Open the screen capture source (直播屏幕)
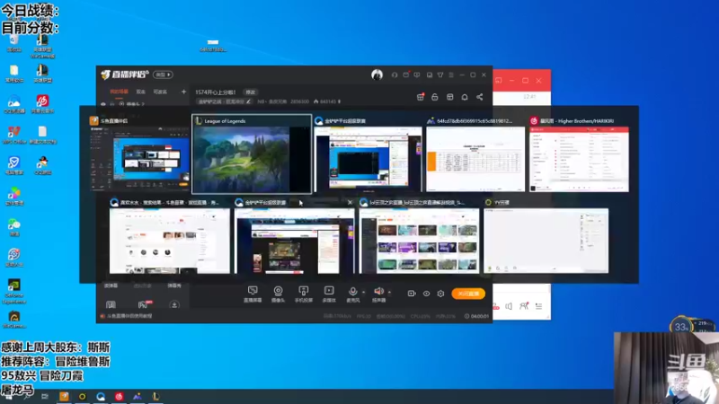The height and width of the screenshot is (404, 719). [x=253, y=294]
